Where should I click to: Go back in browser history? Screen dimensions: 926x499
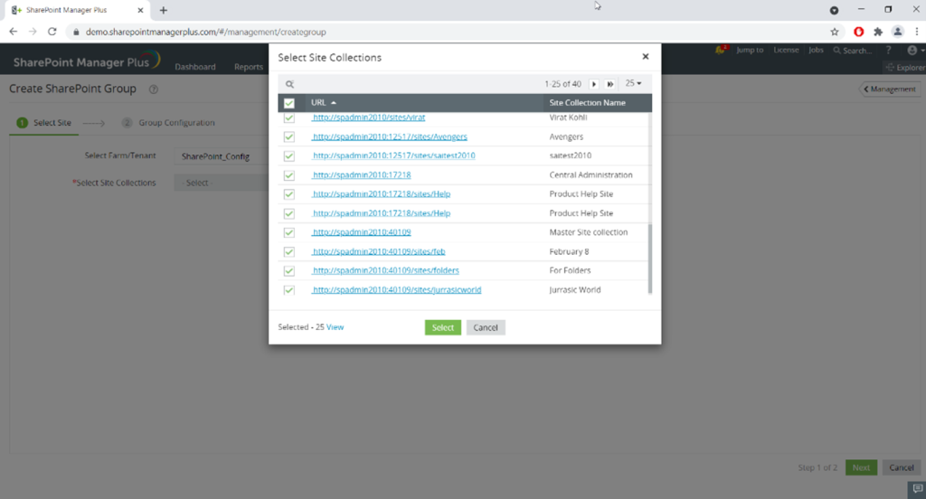tap(13, 32)
